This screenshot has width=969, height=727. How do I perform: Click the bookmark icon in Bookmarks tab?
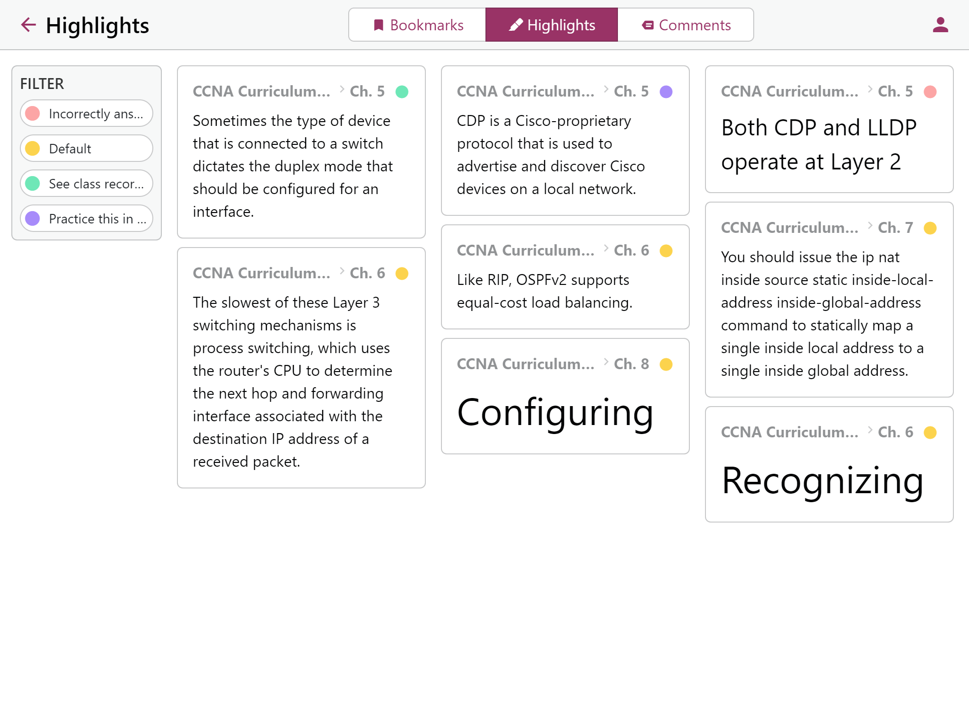[x=379, y=25]
